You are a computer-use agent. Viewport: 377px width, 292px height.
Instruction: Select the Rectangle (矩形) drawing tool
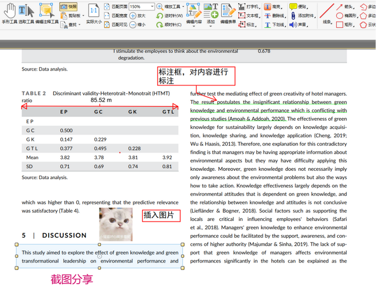tap(346, 25)
